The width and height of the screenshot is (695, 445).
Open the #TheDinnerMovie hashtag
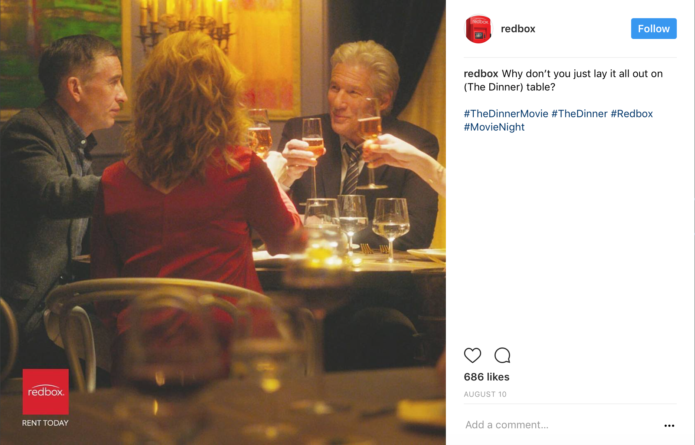click(506, 113)
